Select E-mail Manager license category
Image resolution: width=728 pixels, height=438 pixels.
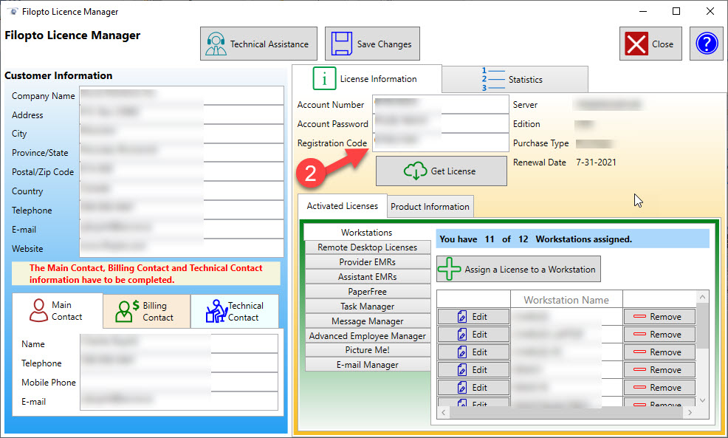pos(367,365)
